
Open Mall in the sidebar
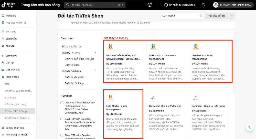point(7,84)
